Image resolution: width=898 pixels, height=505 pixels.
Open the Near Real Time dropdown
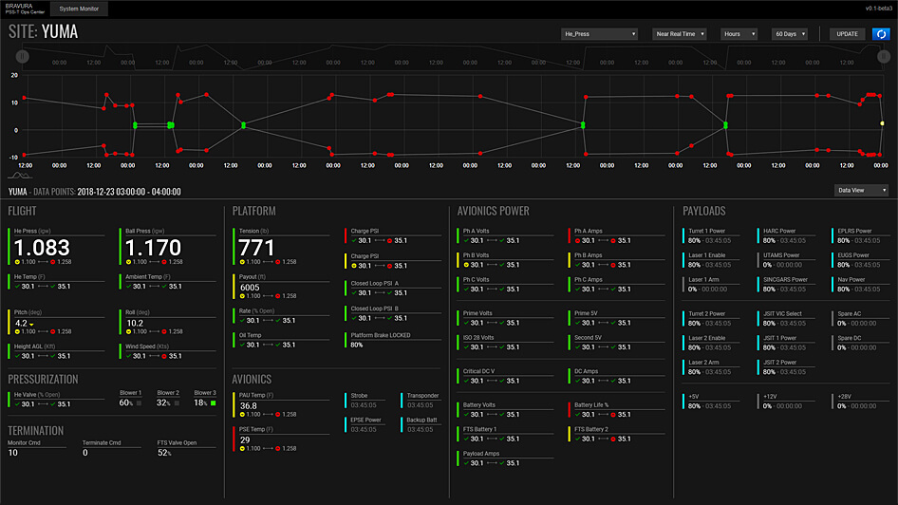coord(681,34)
